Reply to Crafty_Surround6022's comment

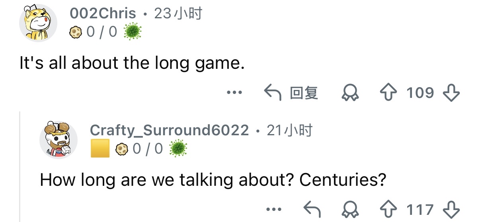coord(312,209)
